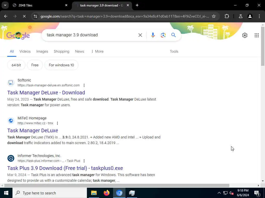
Task: Stop page loading with the X button
Action: pos(24,16)
